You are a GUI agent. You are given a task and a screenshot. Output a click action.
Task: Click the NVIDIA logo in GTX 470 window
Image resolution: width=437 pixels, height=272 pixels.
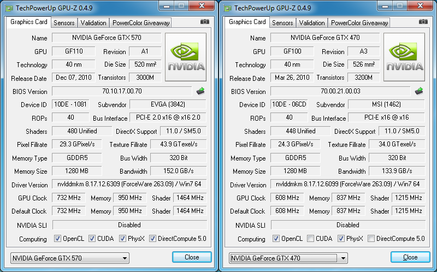coord(404,57)
